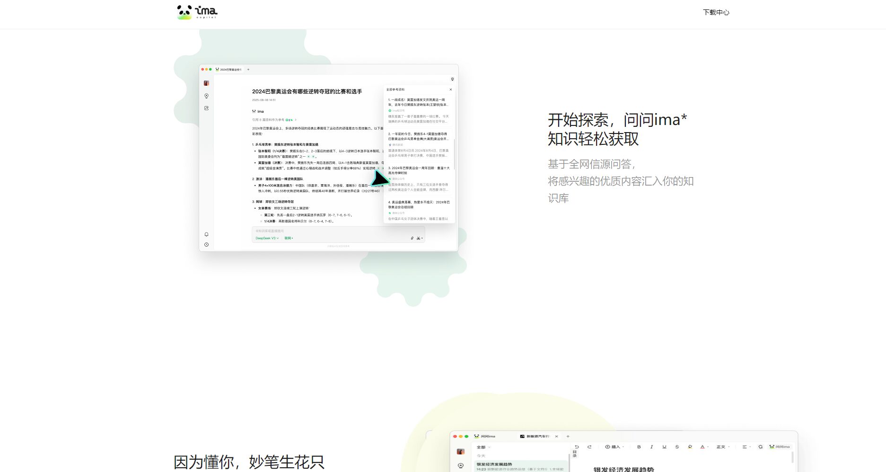This screenshot has height=472, width=886.
Task: Open the history clock icon in the sidebar
Action: pyautogui.click(x=206, y=245)
